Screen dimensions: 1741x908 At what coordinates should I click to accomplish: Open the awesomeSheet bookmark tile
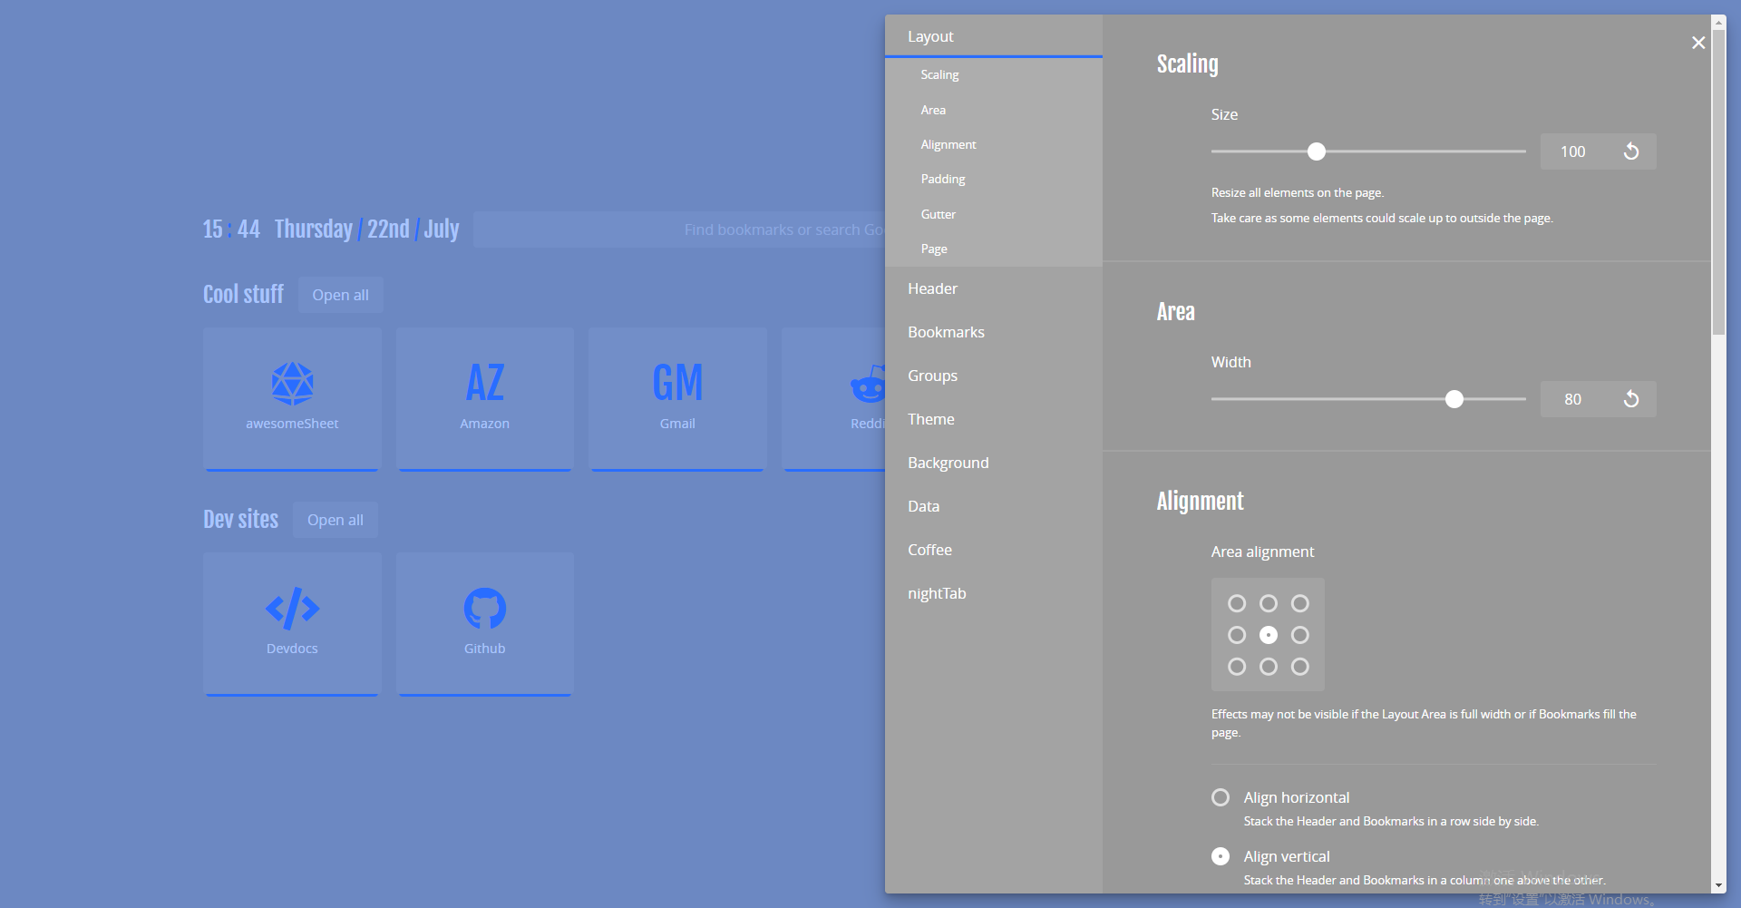[x=292, y=399]
